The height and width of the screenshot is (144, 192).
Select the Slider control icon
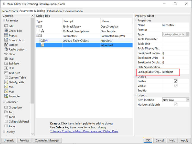6,54
